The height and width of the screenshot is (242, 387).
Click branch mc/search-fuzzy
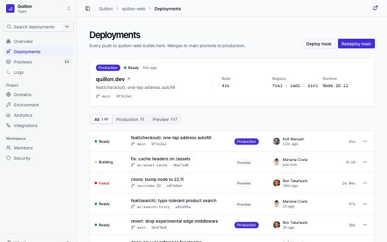point(153,207)
